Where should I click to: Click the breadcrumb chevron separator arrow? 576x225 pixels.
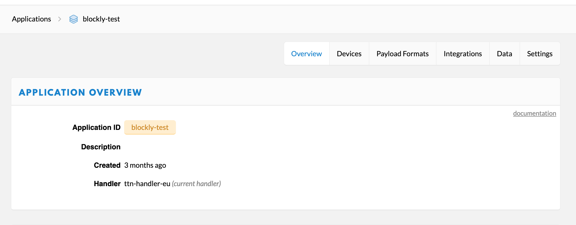[x=60, y=19]
